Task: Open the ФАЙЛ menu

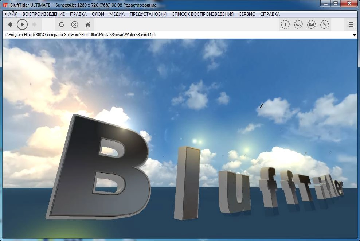Action: coord(11,14)
